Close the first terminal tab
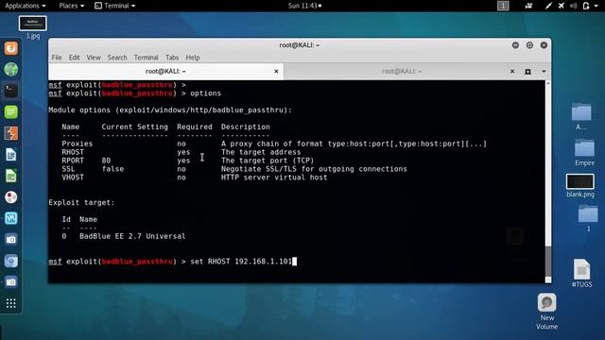The height and width of the screenshot is (340, 605). [276, 72]
